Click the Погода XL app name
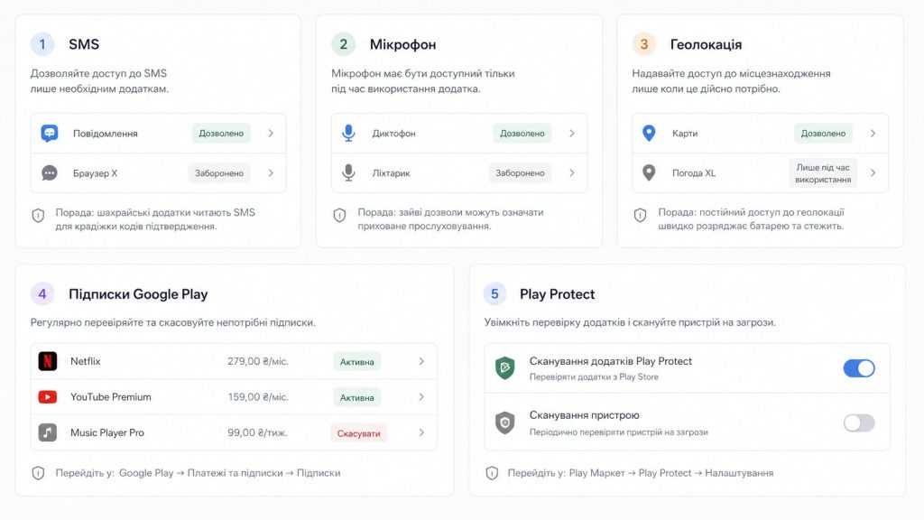This screenshot has width=924, height=520. point(694,172)
